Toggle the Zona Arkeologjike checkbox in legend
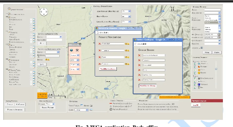 pos(195,78)
